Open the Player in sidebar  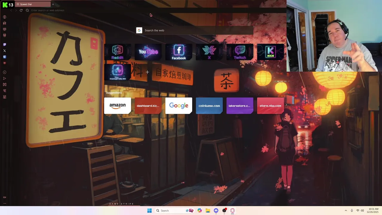[x=4, y=72]
